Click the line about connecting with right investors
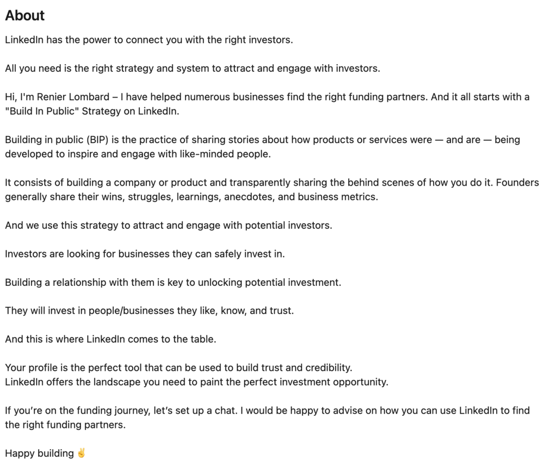Screen dimensions: 544x466 149,40
